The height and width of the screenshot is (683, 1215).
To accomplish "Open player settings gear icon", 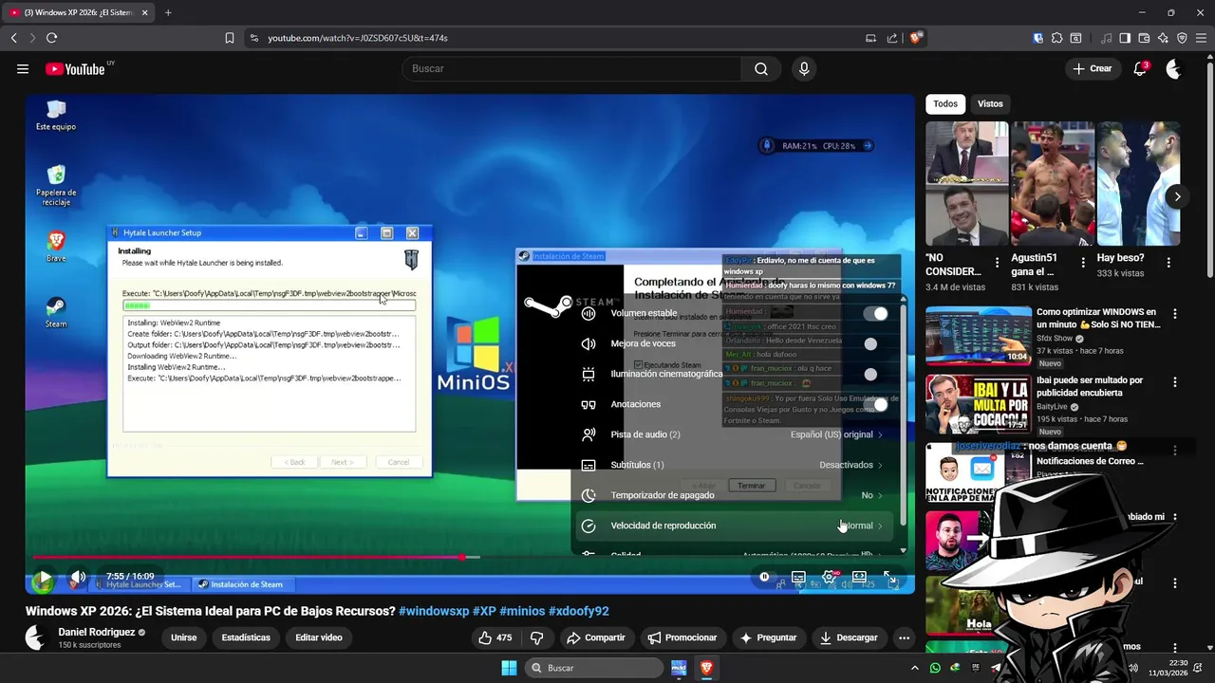I will coord(830,577).
